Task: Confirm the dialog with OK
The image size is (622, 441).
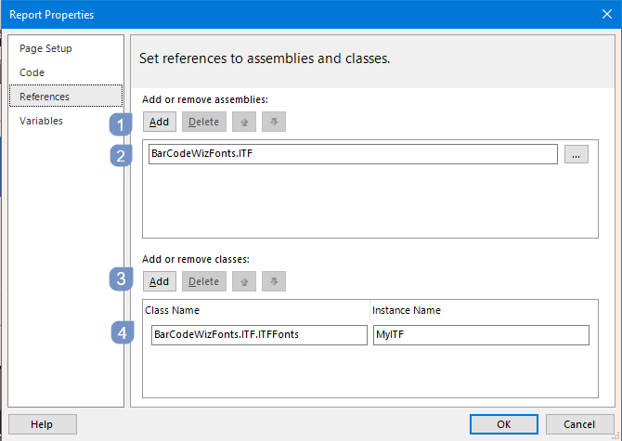Action: click(504, 424)
